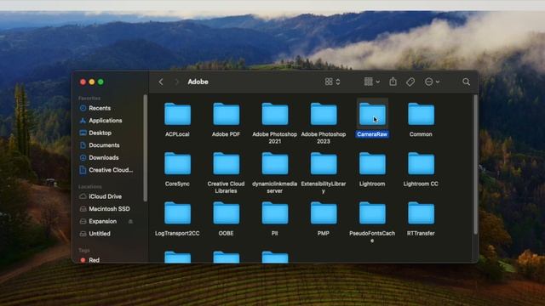Select the LogTransport2CC folder icon

178,213
